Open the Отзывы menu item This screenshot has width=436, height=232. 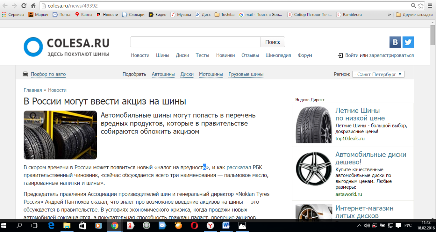[250, 55]
